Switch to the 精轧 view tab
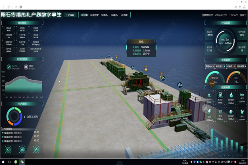The image size is (248, 165). (x=115, y=15)
